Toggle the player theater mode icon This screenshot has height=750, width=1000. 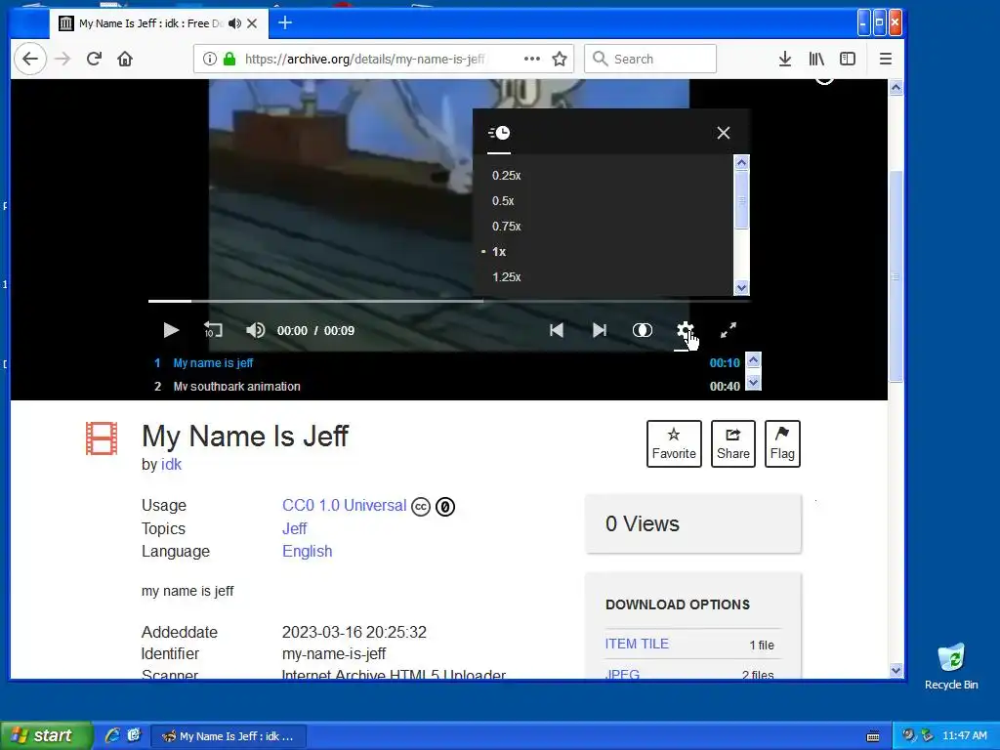[643, 330]
